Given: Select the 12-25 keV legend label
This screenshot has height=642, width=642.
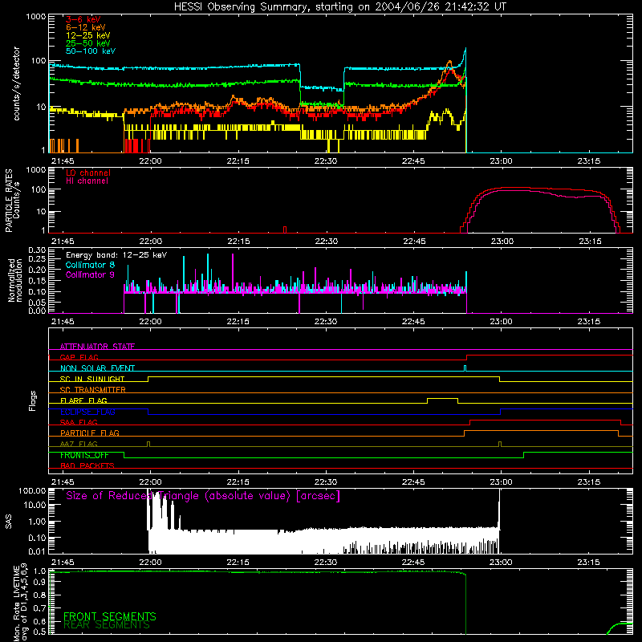Looking at the screenshot, I should (x=88, y=35).
